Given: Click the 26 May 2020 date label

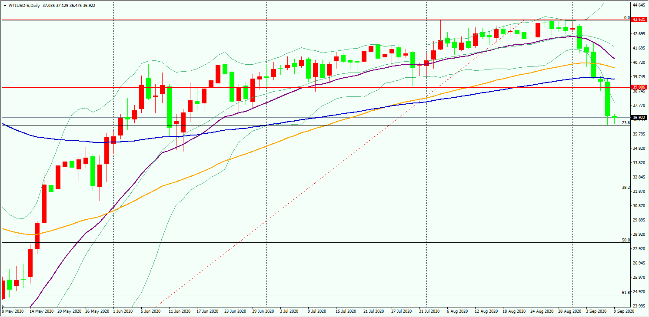Looking at the screenshot, I should tap(97, 311).
